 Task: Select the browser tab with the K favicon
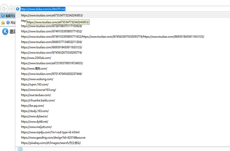8,15
